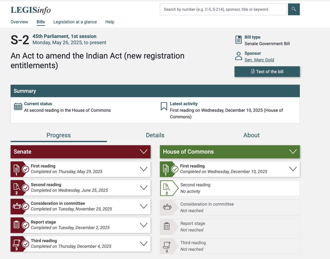The height and width of the screenshot is (259, 330).
Task: Click Senate Report stage clipboard icon
Action: tap(16, 225)
